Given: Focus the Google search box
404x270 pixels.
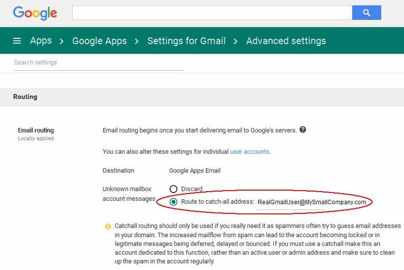Looking at the screenshot, I should tap(212, 13).
